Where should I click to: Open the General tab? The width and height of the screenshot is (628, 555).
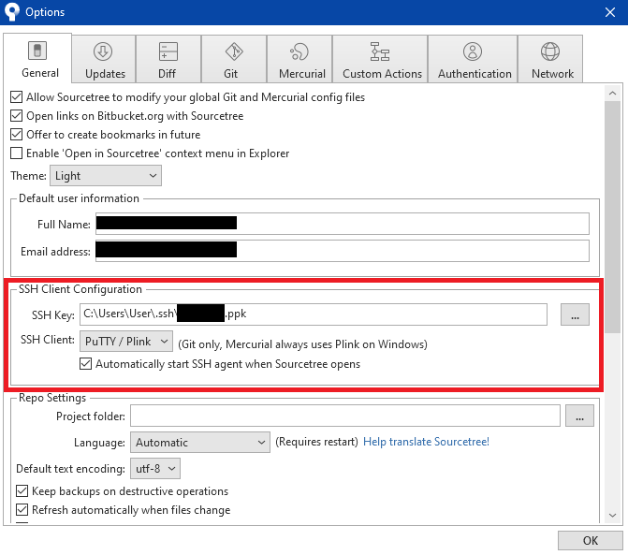click(38, 58)
